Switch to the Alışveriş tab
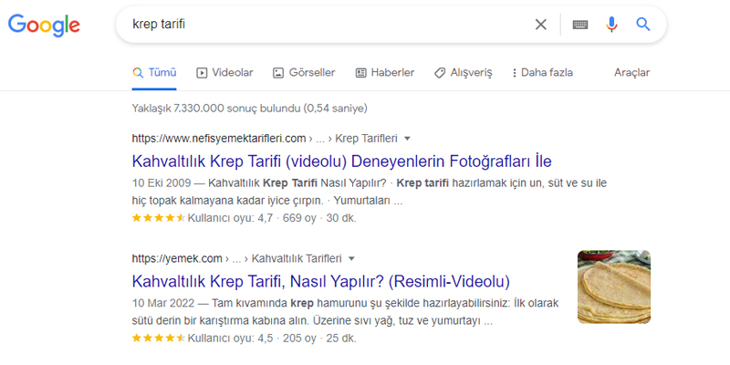The height and width of the screenshot is (365, 730). click(x=463, y=73)
